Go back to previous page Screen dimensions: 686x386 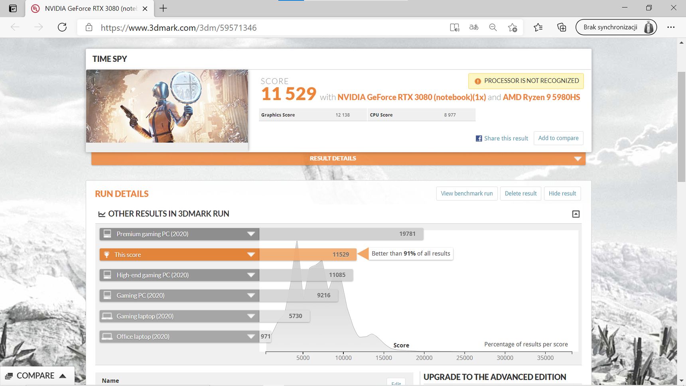click(15, 27)
